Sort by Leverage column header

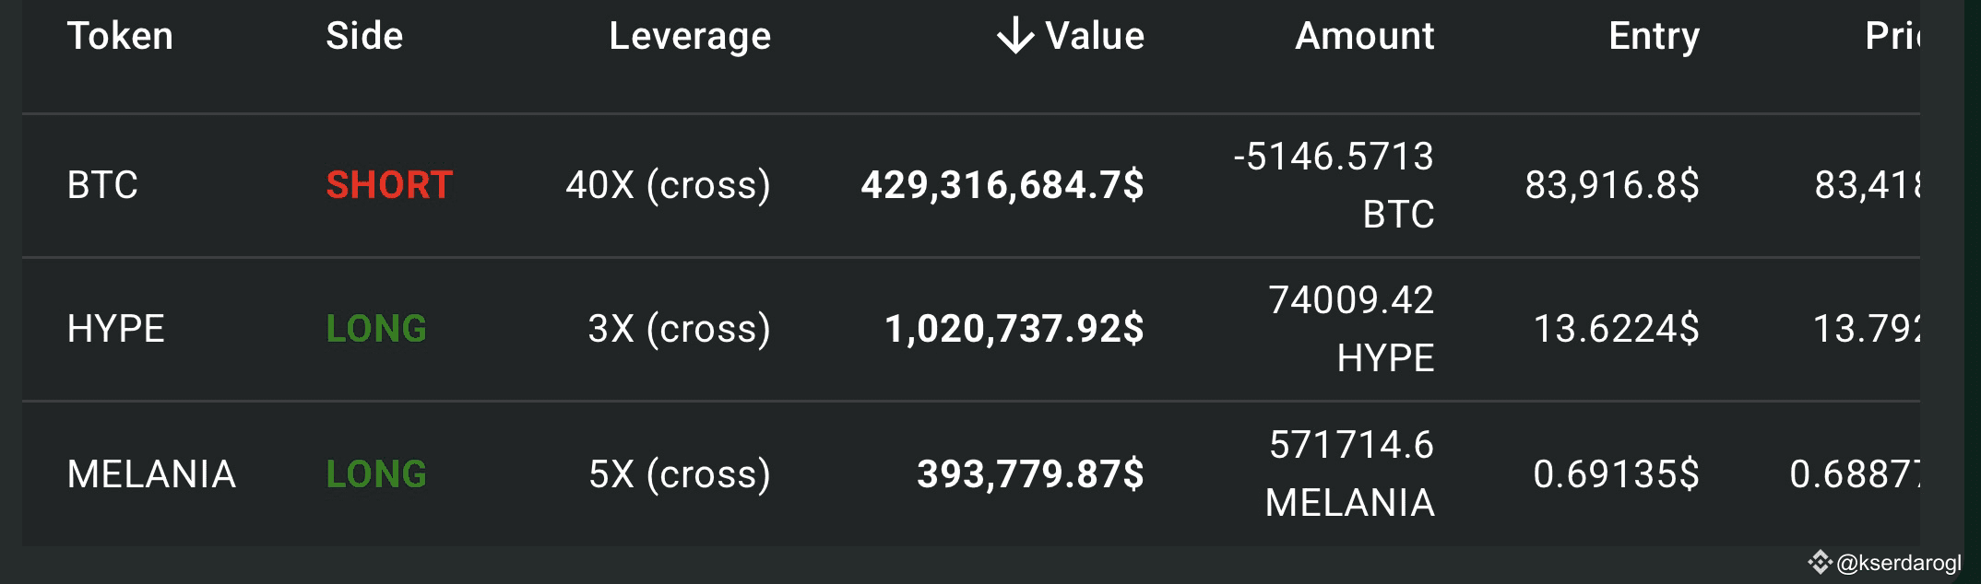pos(690,37)
